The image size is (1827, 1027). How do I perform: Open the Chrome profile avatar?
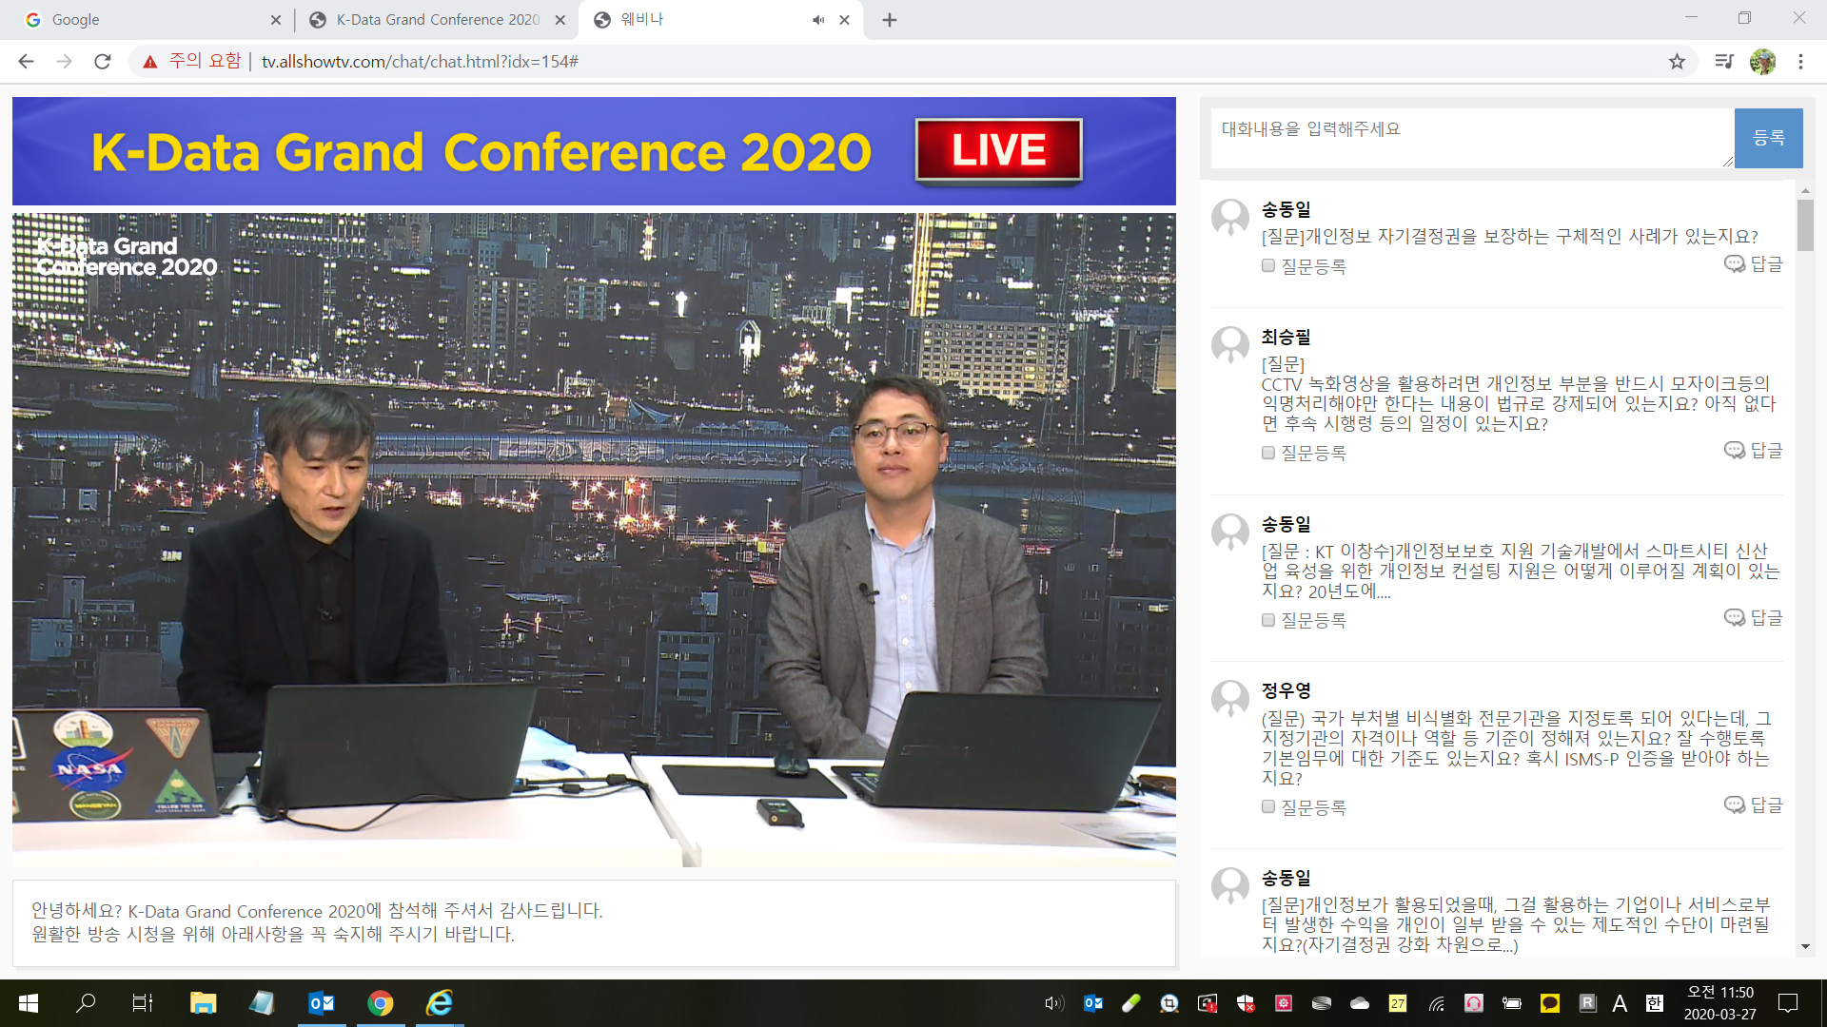[1762, 62]
